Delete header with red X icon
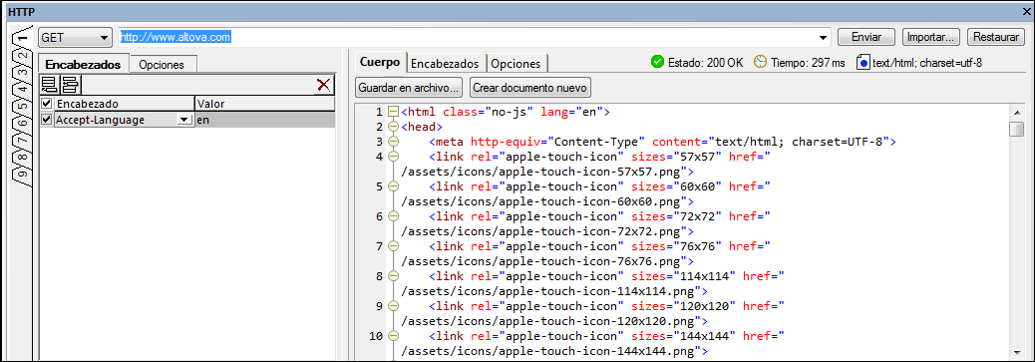 tap(323, 85)
